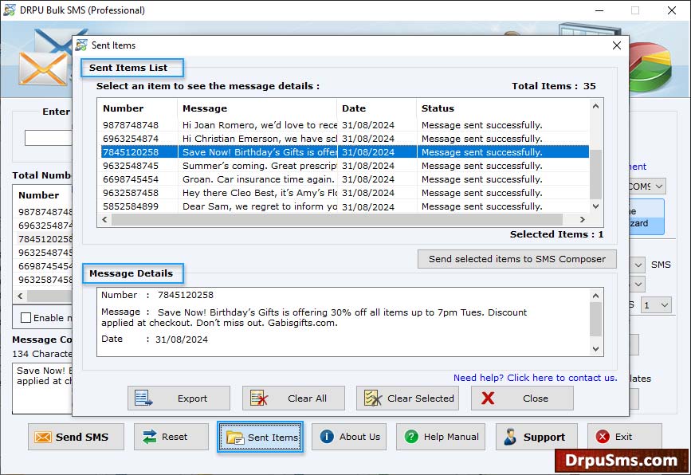This screenshot has width=691, height=475.
Task: Click the sent items vertical scrollbar thumb
Action: coord(596,175)
